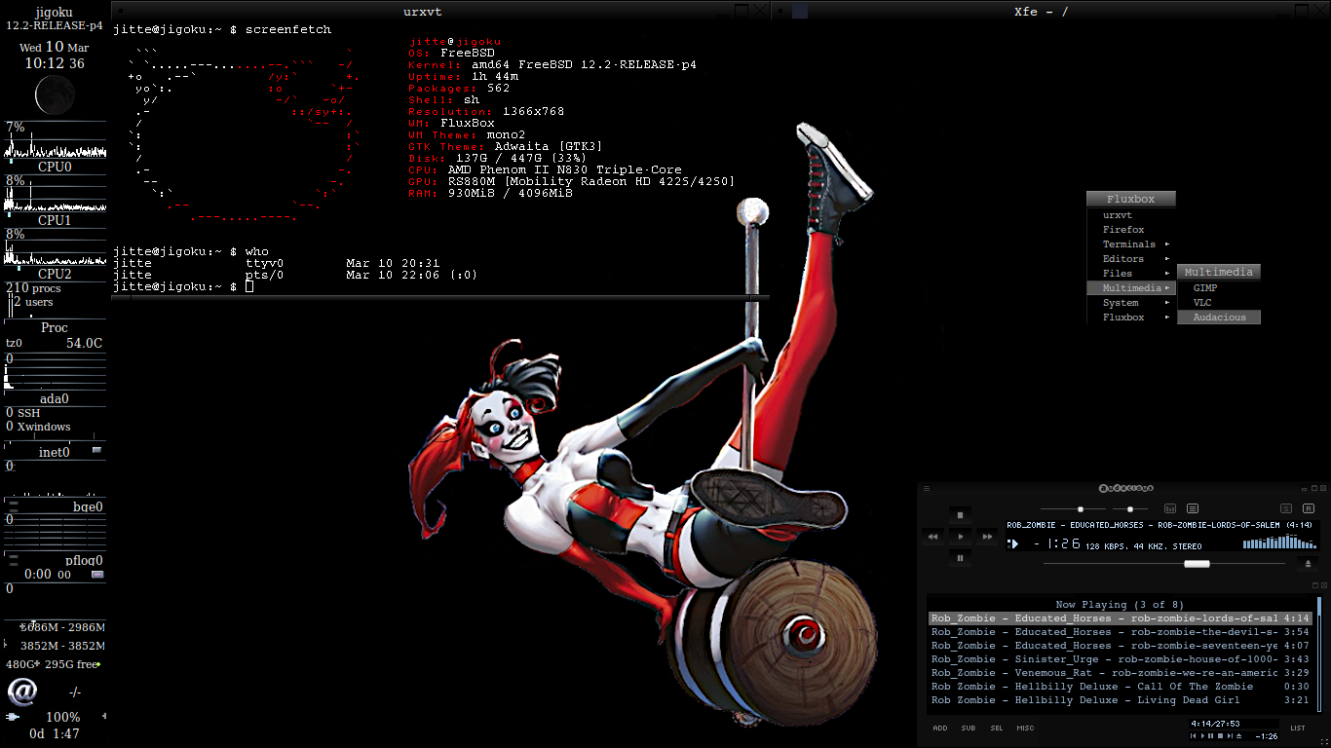Click the Audacious seek bar handle
The height and width of the screenshot is (748, 1331).
pos(1197,564)
